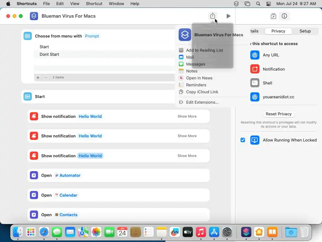322x242 pixels.
Task: Open the View menu
Action: (x=75, y=4)
